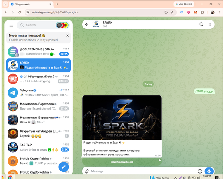Open the SPARK Mini-App banner image
This screenshot has height=179, width=223.
click(122, 118)
